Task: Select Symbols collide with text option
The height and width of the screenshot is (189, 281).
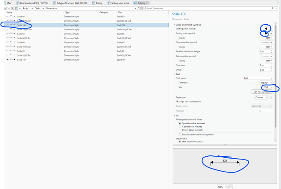Action: pos(180,123)
